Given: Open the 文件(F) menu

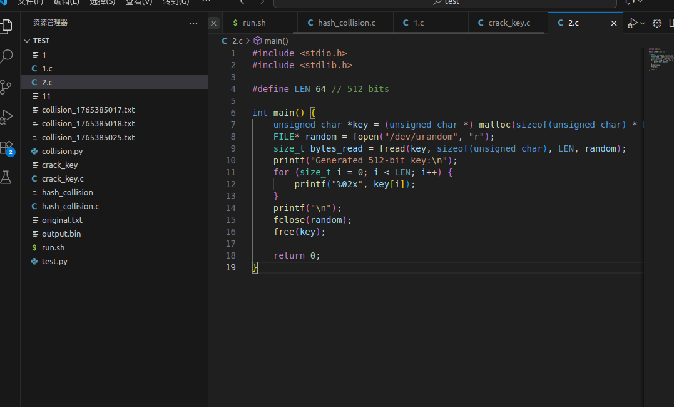Looking at the screenshot, I should [x=30, y=2].
